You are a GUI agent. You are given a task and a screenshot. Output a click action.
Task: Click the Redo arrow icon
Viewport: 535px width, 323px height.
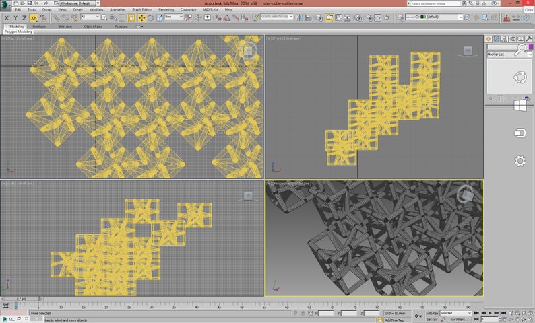pos(46,3)
